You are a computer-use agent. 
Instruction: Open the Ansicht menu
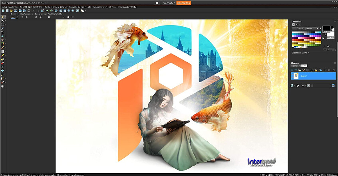(23, 7)
